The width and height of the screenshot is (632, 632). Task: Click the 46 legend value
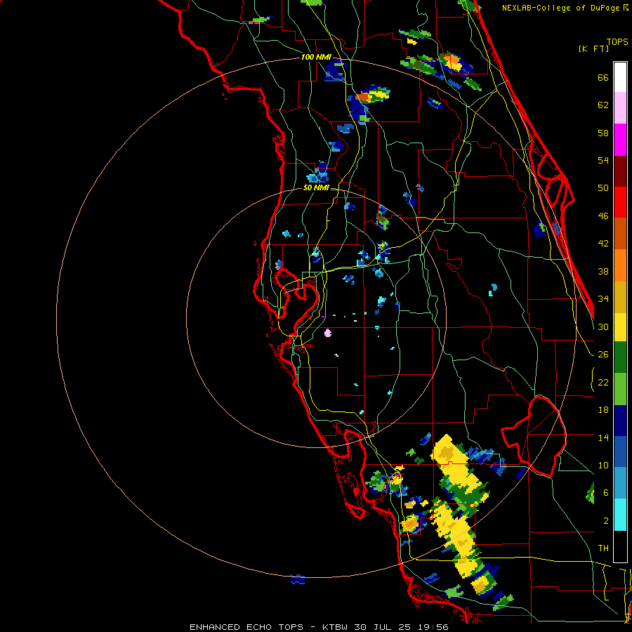click(603, 216)
